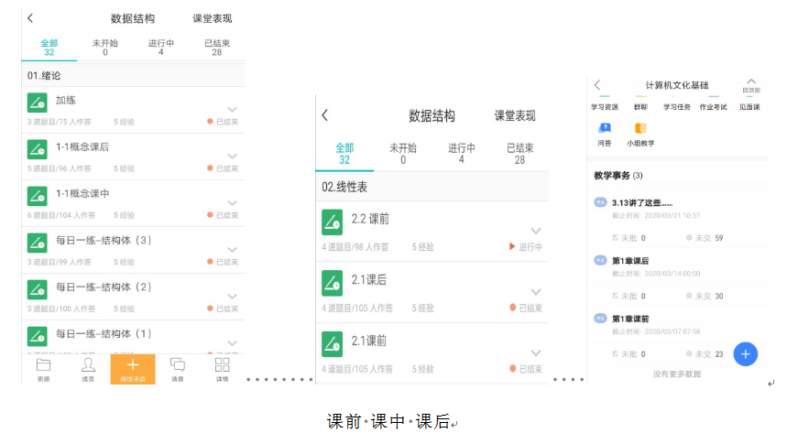
Task: Open the 第1章课后 assignment entry
Action: [x=630, y=261]
